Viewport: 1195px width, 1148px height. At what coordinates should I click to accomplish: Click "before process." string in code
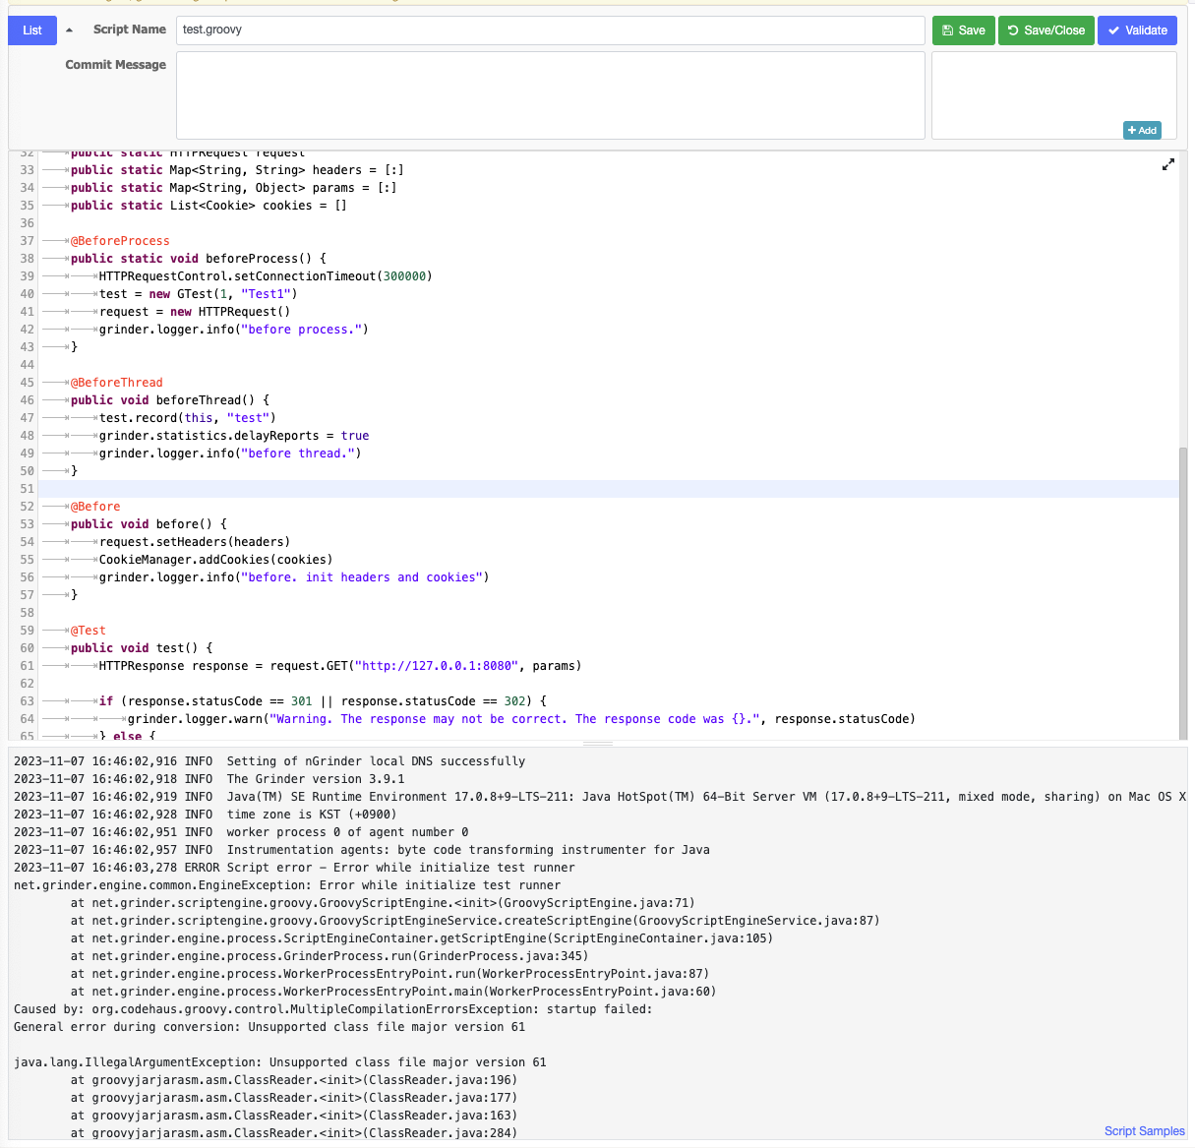pyautogui.click(x=301, y=330)
